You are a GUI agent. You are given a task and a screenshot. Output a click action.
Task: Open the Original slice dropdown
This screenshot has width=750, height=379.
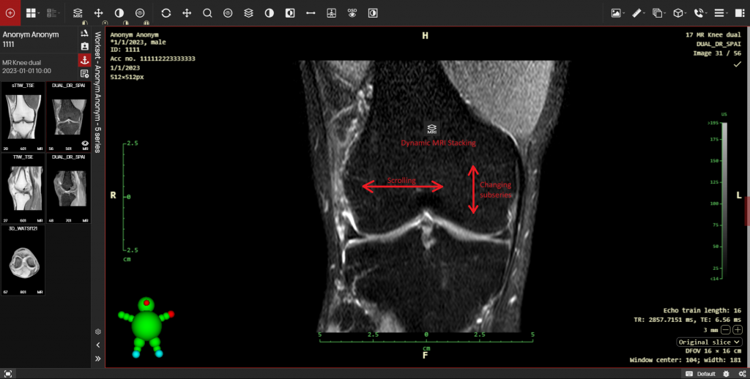tap(710, 342)
